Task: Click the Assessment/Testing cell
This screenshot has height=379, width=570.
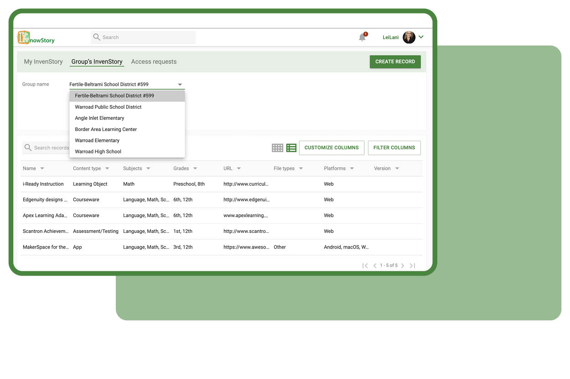Action: (96, 231)
